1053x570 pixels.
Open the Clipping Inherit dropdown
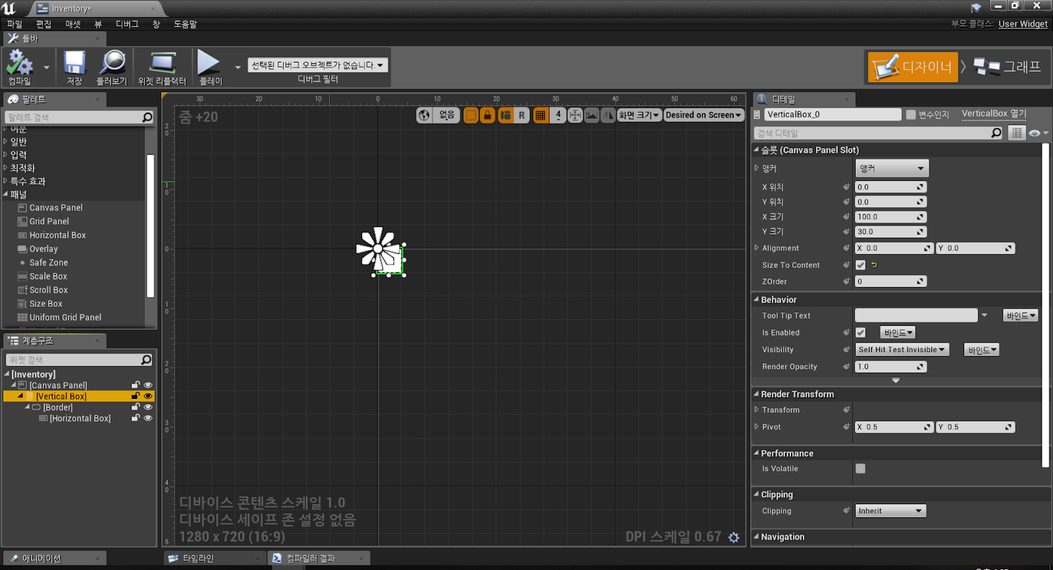pos(890,511)
